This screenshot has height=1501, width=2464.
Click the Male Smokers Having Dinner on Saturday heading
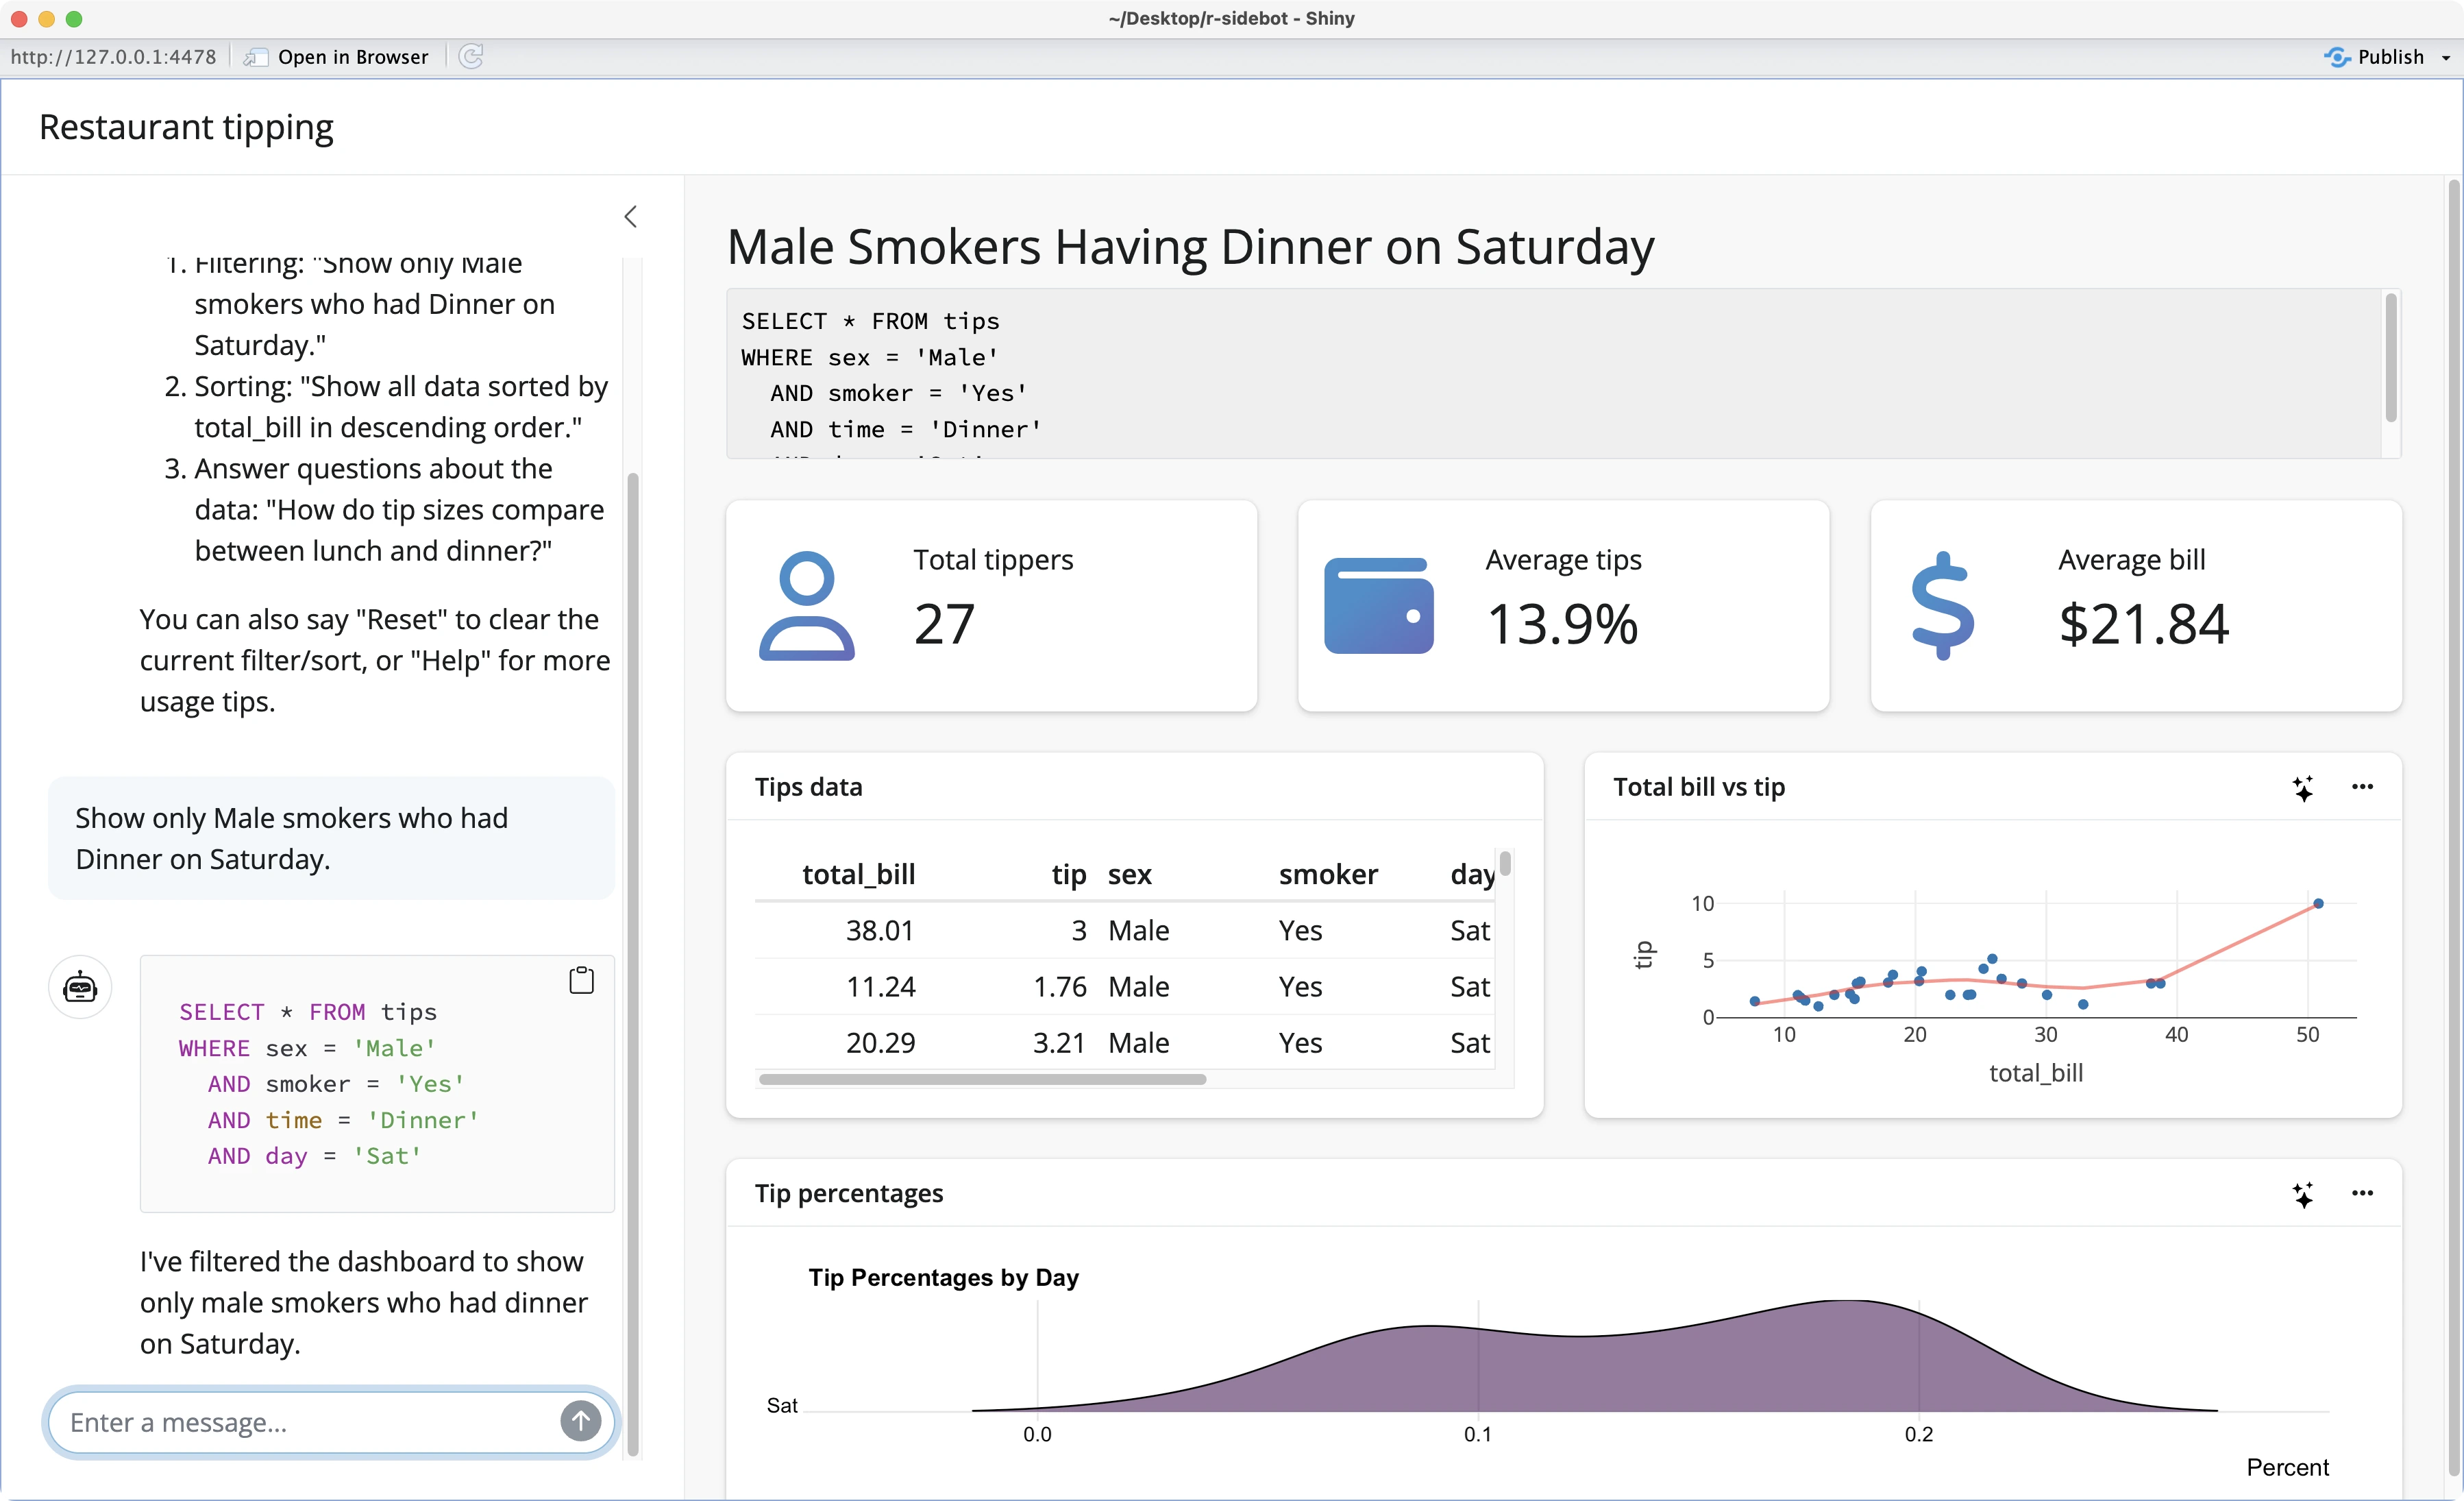pyautogui.click(x=1190, y=246)
